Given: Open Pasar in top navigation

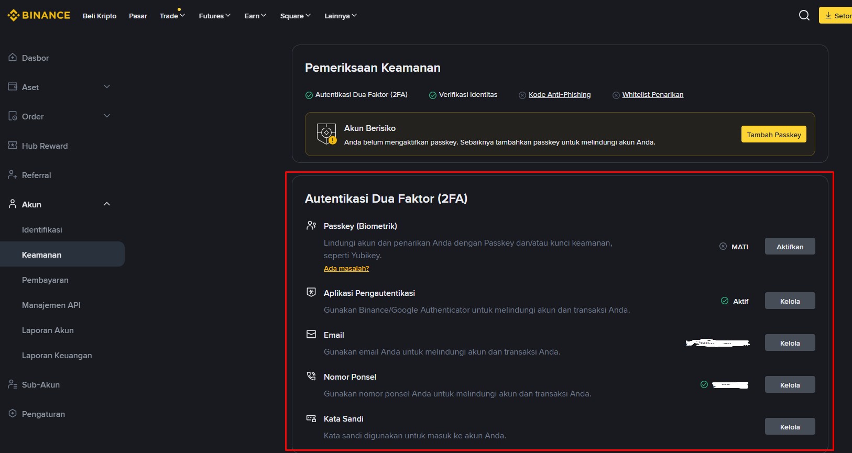Looking at the screenshot, I should 138,16.
